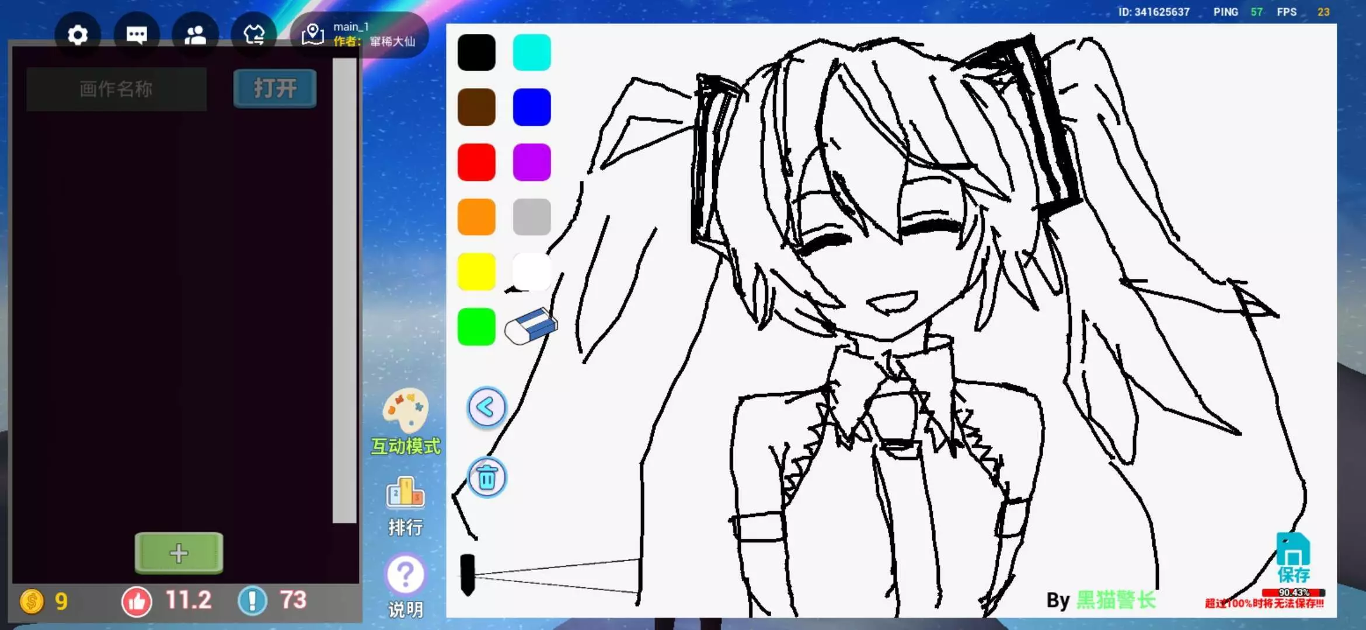Image resolution: width=1366 pixels, height=630 pixels.
Task: Open the settings gear icon
Action: (77, 35)
